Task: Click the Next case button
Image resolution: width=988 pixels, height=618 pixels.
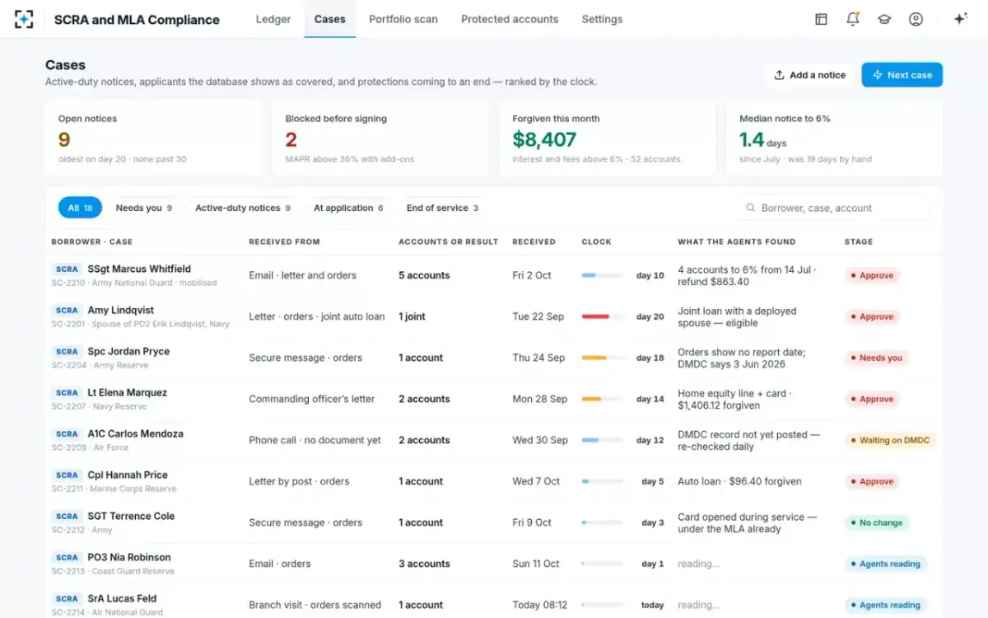Action: pos(902,75)
